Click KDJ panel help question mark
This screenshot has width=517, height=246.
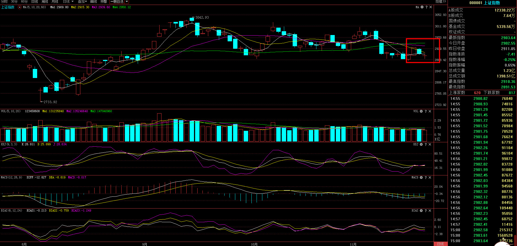coord(425,144)
